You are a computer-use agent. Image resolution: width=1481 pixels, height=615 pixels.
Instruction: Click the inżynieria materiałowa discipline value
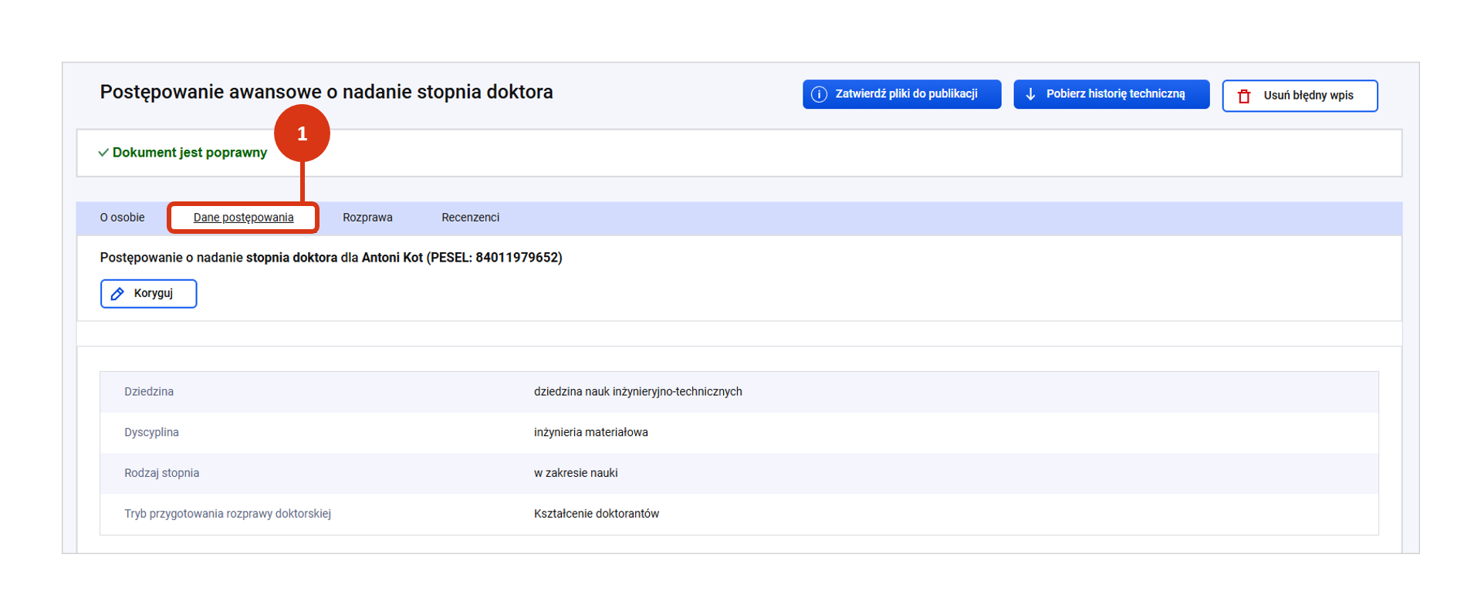(x=590, y=433)
